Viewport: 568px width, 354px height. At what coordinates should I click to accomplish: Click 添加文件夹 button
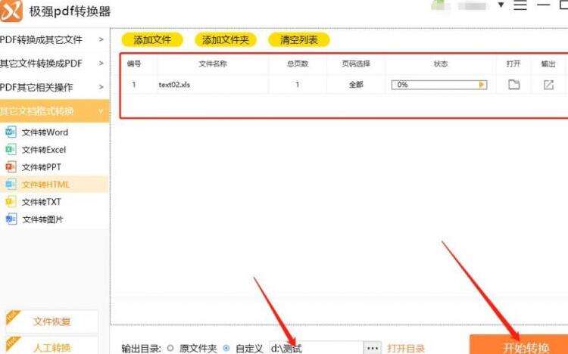pos(226,40)
